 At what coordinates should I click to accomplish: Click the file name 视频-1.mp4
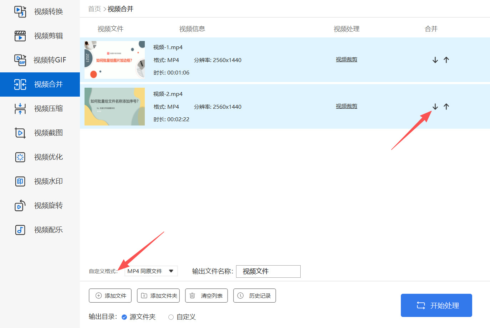coord(168,47)
